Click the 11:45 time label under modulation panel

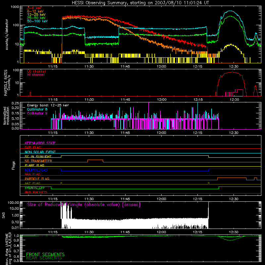click(x=125, y=133)
